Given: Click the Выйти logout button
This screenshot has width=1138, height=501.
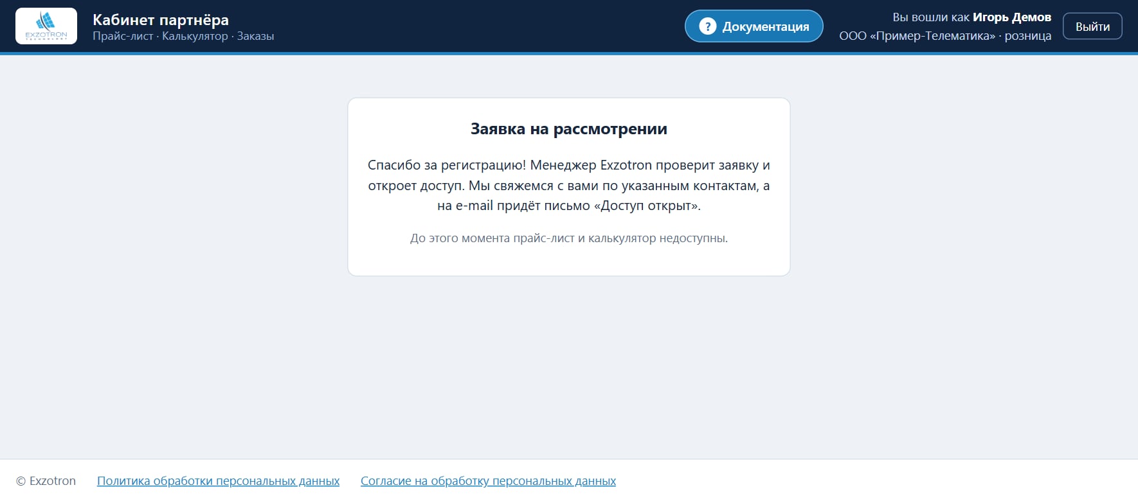Looking at the screenshot, I should pyautogui.click(x=1092, y=26).
